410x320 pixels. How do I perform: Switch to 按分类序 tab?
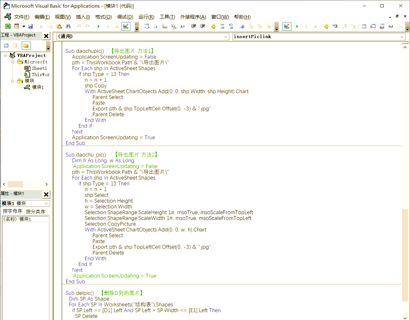click(x=36, y=212)
